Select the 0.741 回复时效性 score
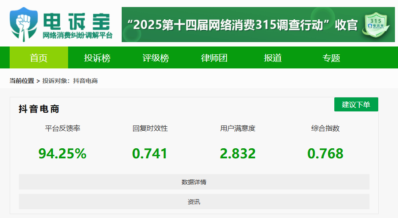 tap(150, 154)
